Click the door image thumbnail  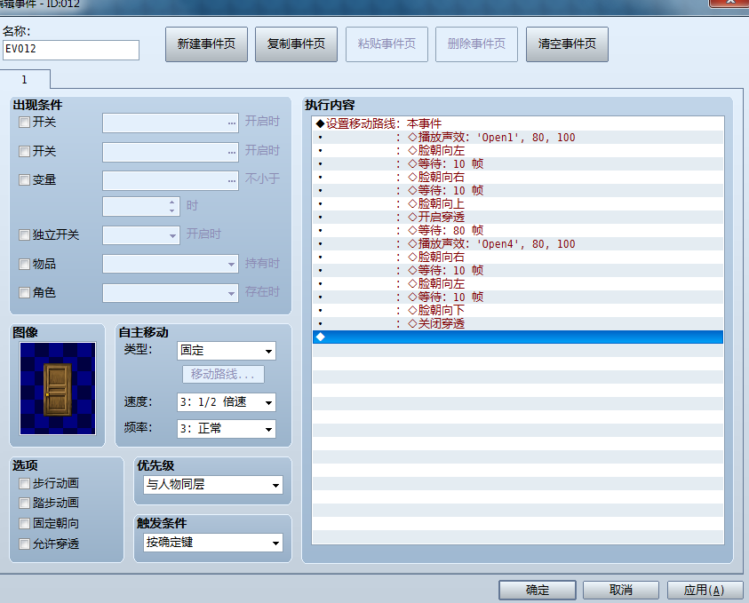point(58,389)
